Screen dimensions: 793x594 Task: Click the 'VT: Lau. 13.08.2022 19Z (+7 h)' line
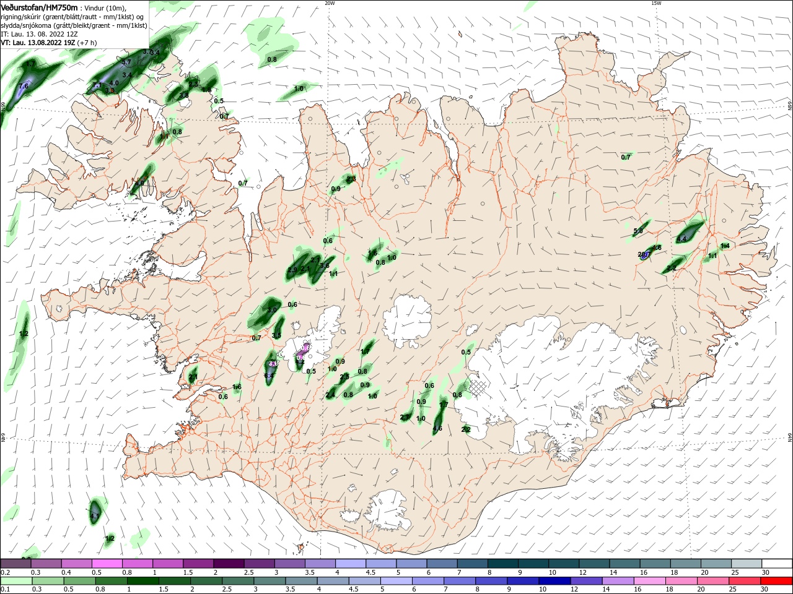49,43
